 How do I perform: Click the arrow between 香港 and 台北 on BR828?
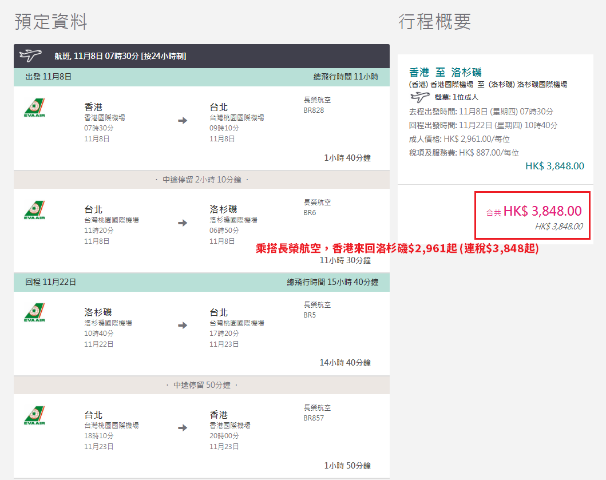tap(183, 121)
